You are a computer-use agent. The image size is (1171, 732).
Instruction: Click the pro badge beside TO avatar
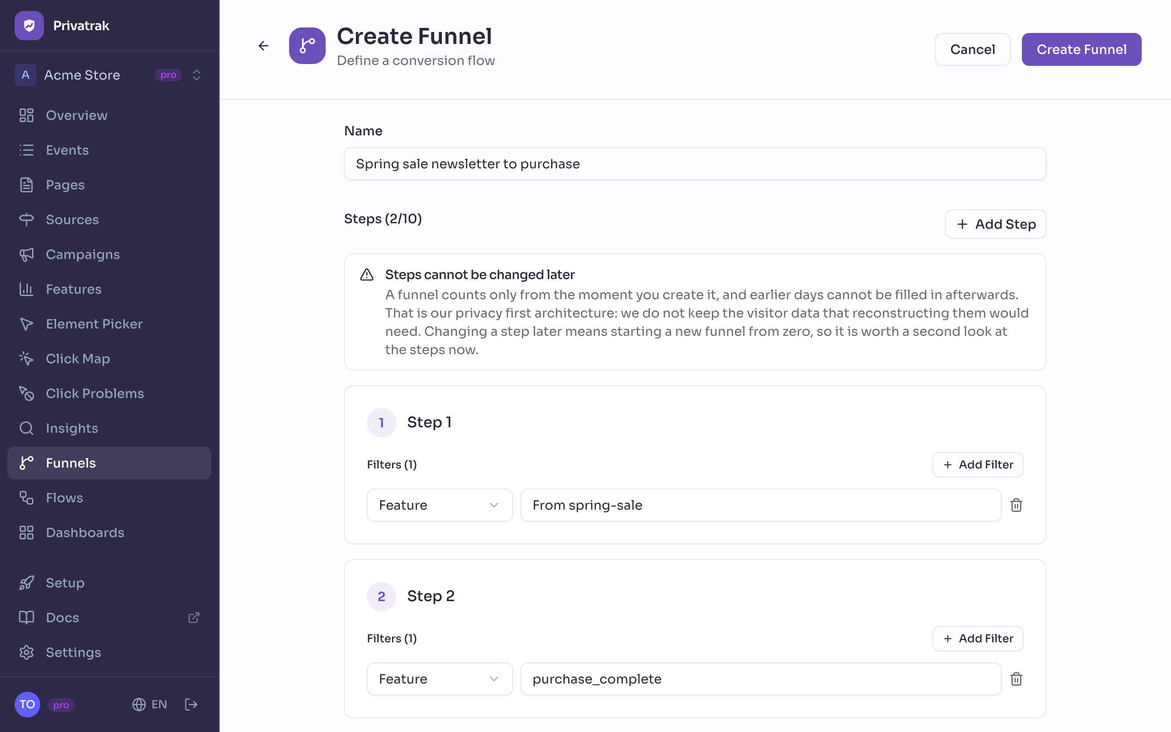(x=61, y=705)
